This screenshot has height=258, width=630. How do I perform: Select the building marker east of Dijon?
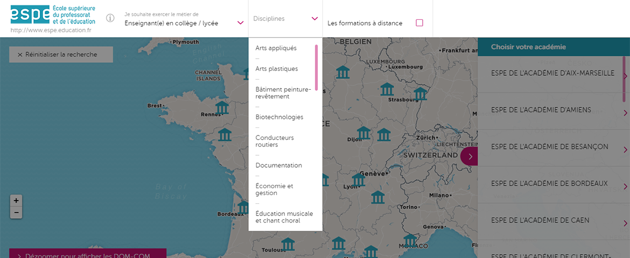pos(384,135)
